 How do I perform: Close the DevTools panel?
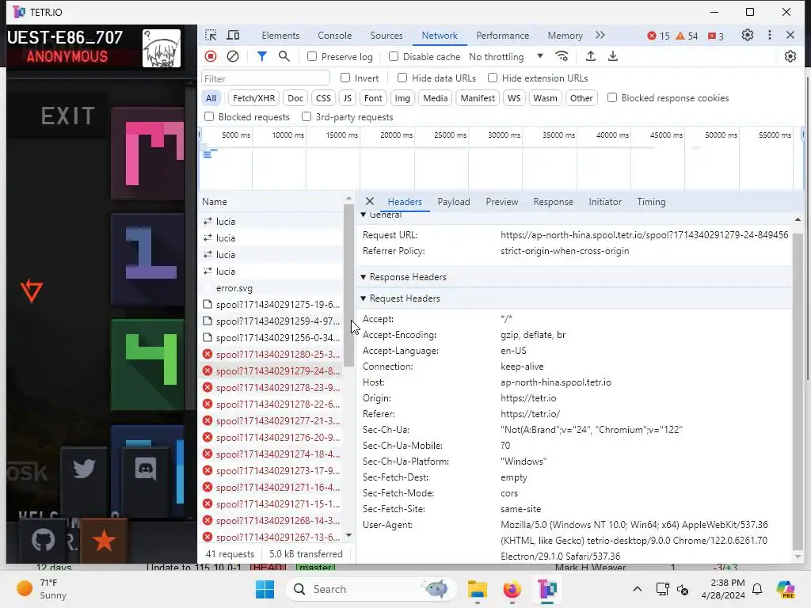[790, 35]
